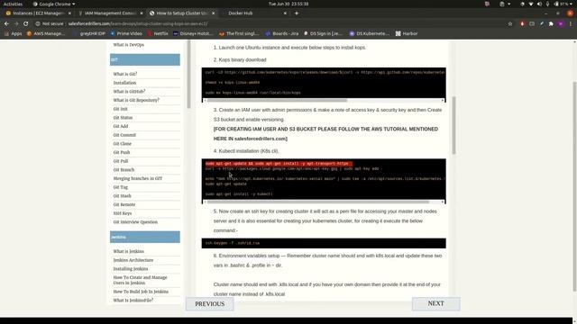
Task: Click the article vertical scrollbar
Action: click(x=454, y=125)
